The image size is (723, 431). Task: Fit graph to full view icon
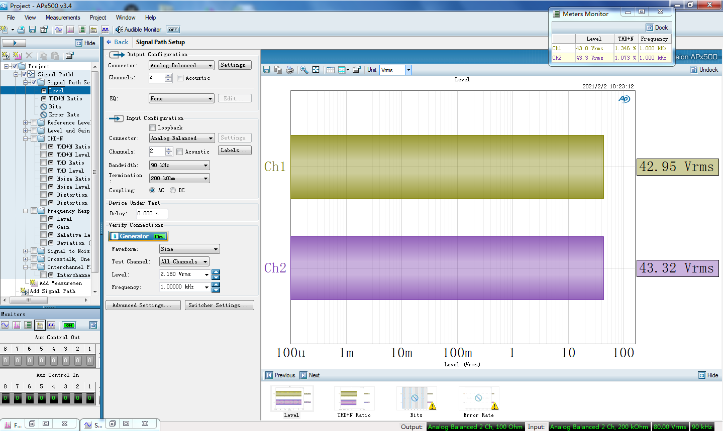click(316, 70)
